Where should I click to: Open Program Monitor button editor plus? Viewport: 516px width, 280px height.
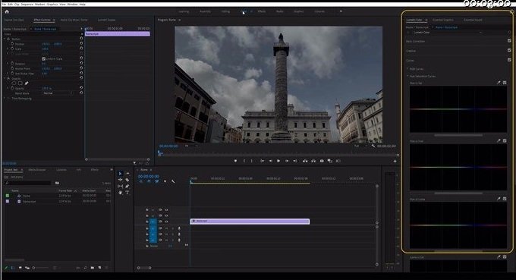click(x=395, y=161)
